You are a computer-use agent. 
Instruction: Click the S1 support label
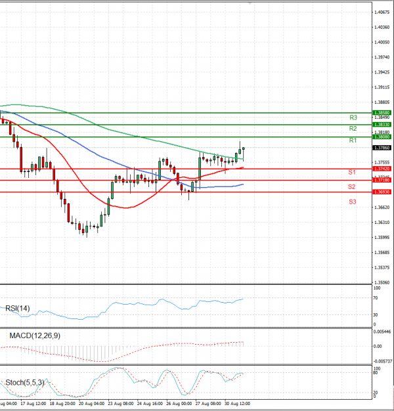pyautogui.click(x=352, y=172)
